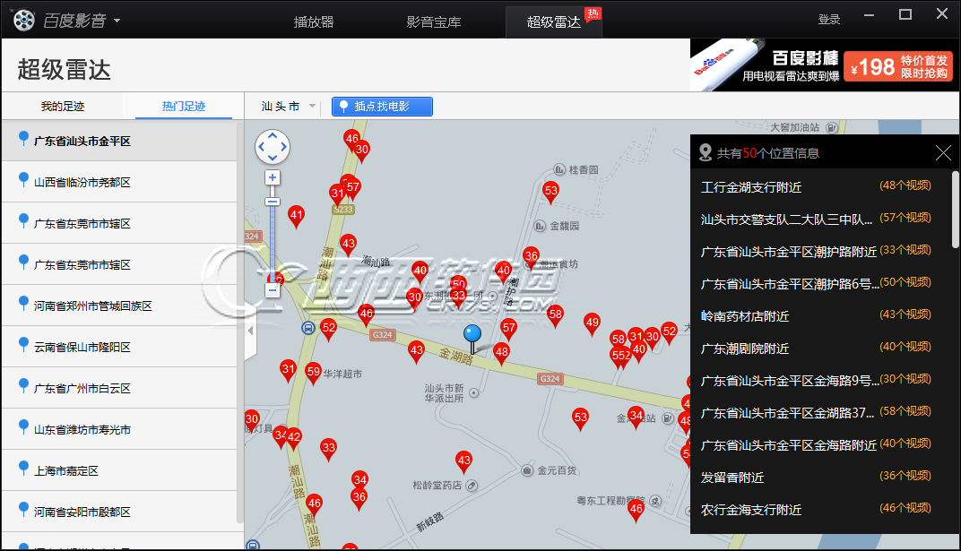The image size is (961, 551).
Task: Click the Baidu Player logo icon
Action: tap(24, 20)
